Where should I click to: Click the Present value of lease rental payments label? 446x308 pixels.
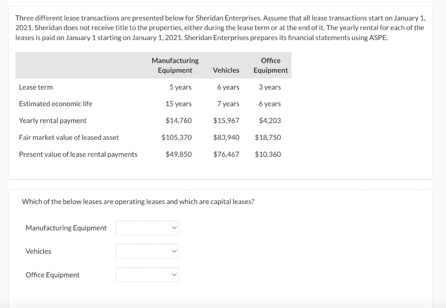coord(78,154)
